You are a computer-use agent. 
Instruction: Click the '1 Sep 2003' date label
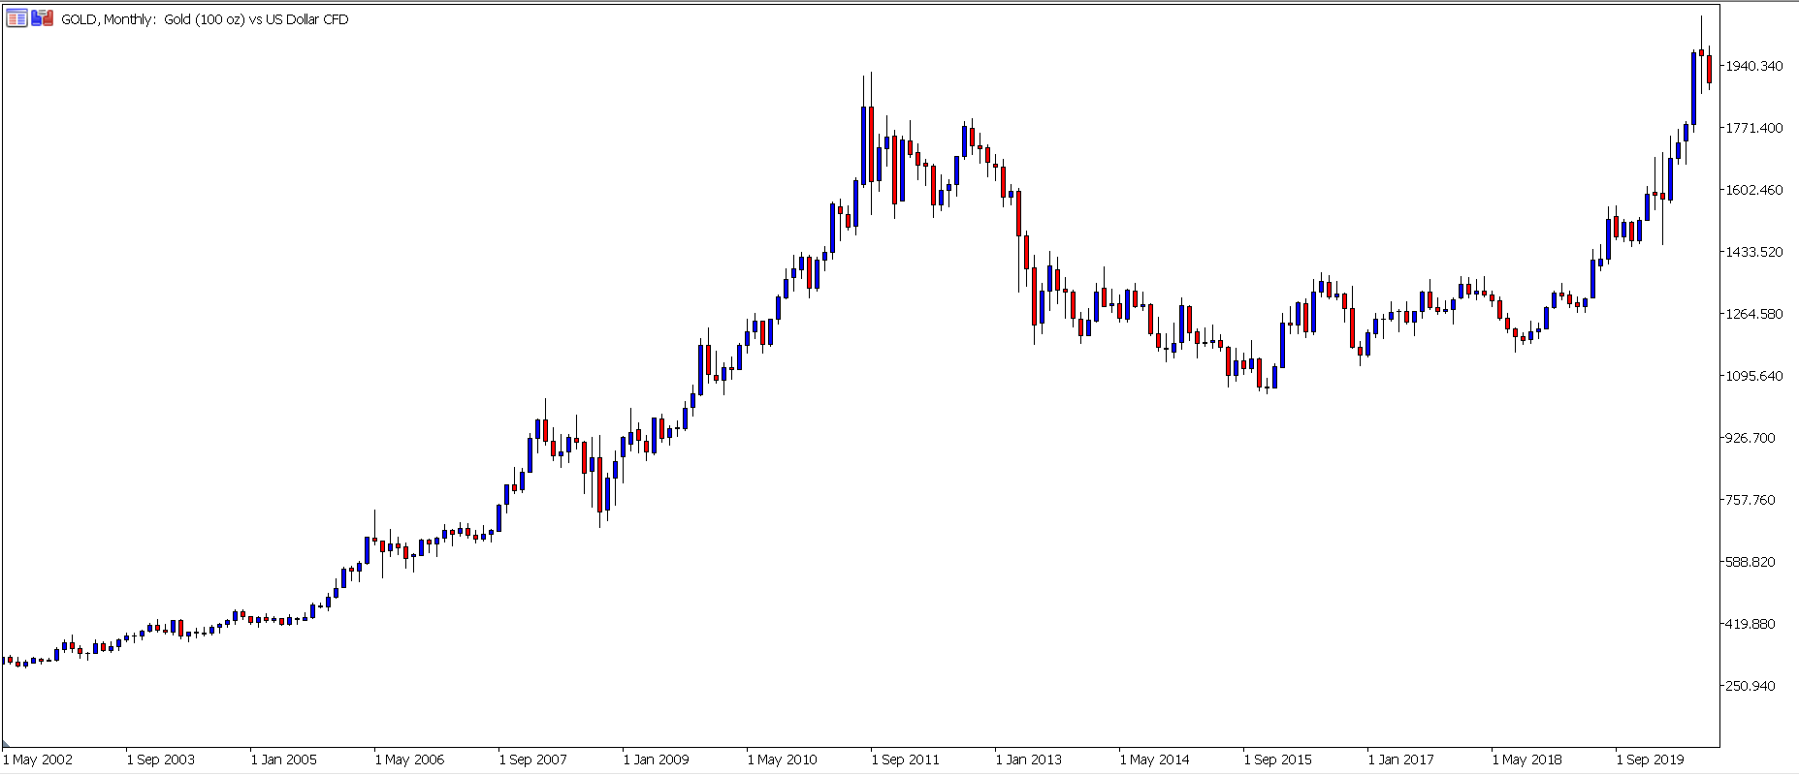161,759
